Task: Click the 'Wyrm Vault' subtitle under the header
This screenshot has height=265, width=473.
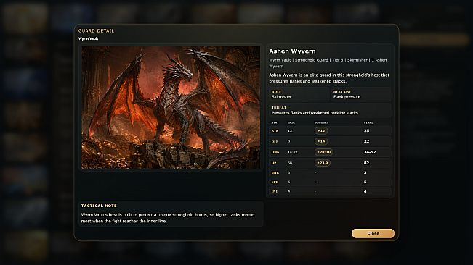Action: (x=88, y=38)
